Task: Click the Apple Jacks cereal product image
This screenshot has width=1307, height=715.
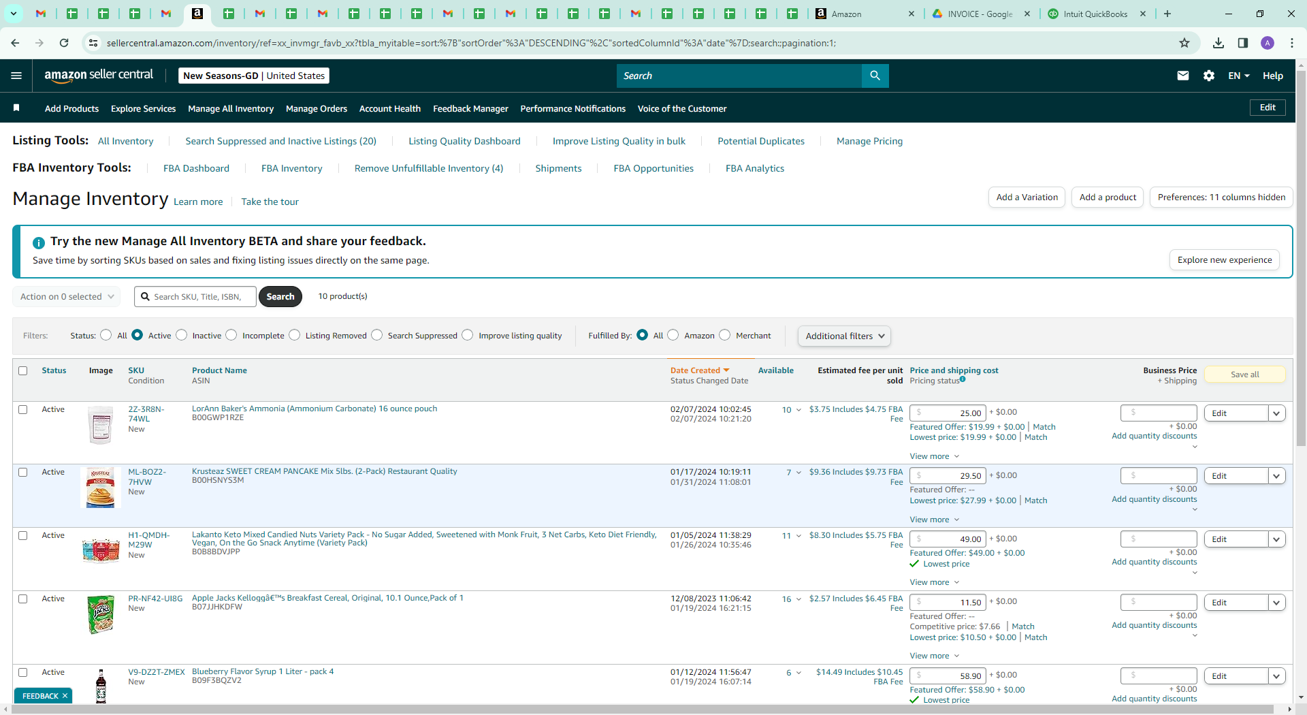Action: pyautogui.click(x=101, y=614)
